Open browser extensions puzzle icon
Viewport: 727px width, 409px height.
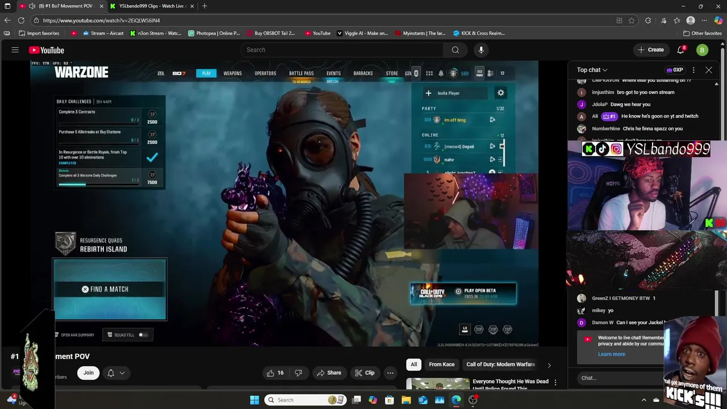click(x=648, y=20)
